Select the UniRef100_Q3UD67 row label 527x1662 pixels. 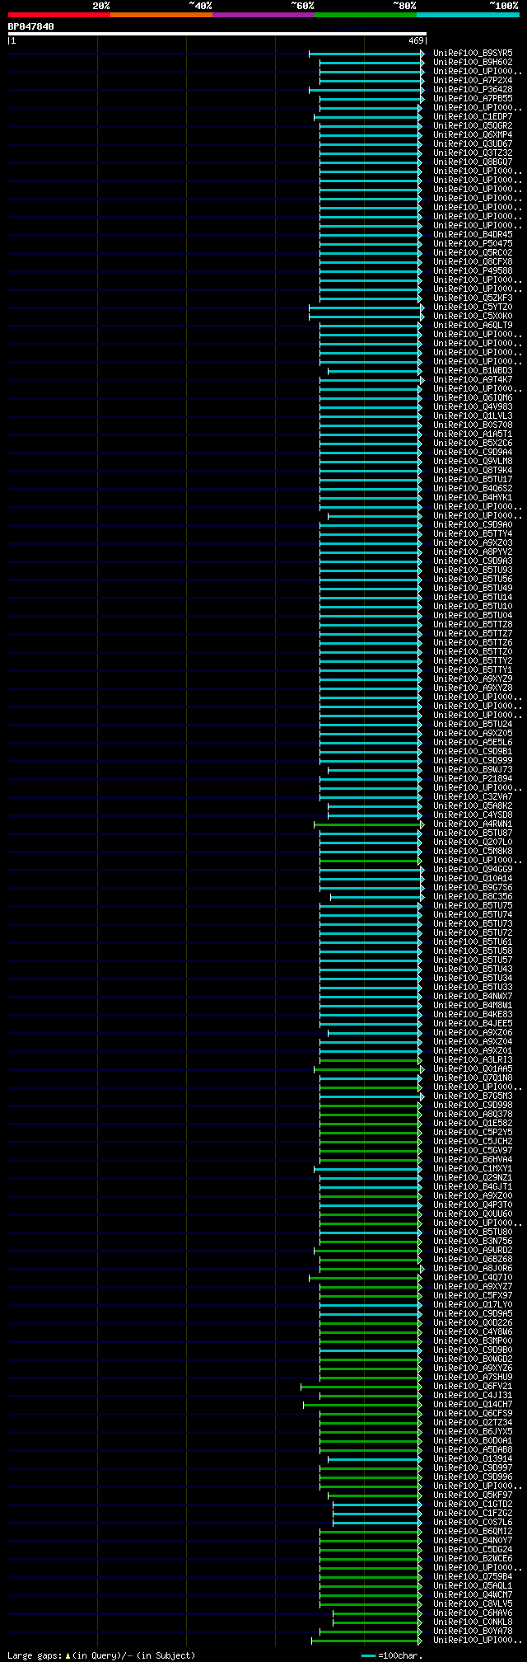pos(473,143)
